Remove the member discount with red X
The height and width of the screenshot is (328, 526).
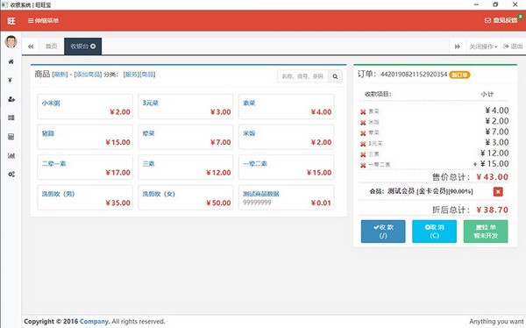tap(498, 192)
